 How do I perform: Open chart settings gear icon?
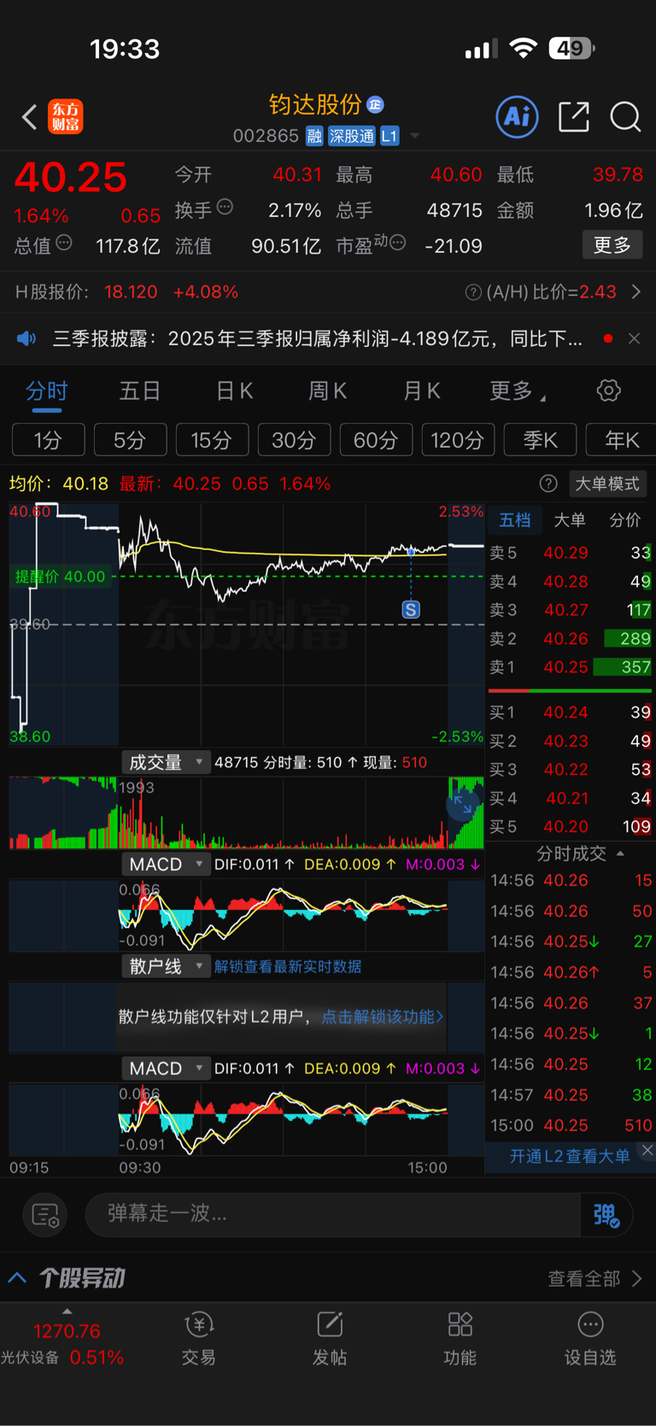click(x=608, y=390)
